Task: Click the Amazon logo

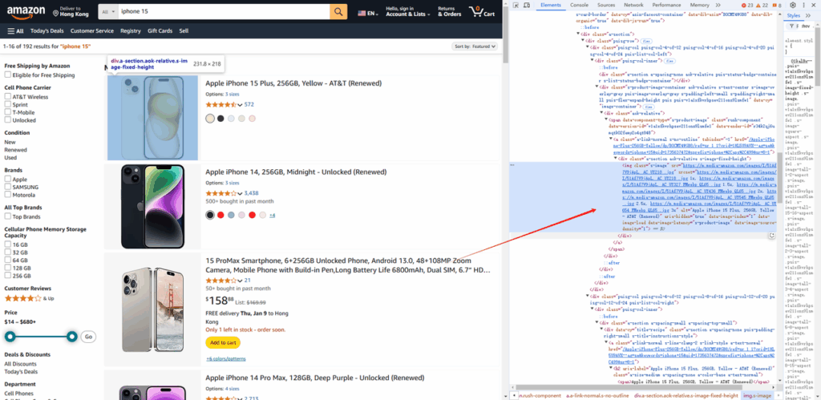Action: click(x=26, y=11)
